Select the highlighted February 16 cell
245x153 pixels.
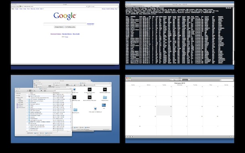click(x=164, y=110)
